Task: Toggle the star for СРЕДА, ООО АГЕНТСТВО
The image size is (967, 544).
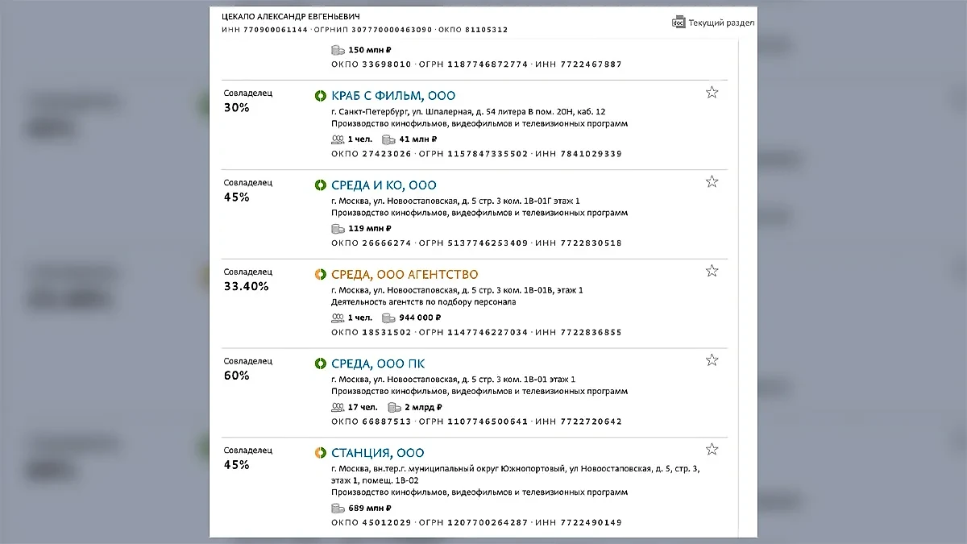Action: [x=712, y=272]
